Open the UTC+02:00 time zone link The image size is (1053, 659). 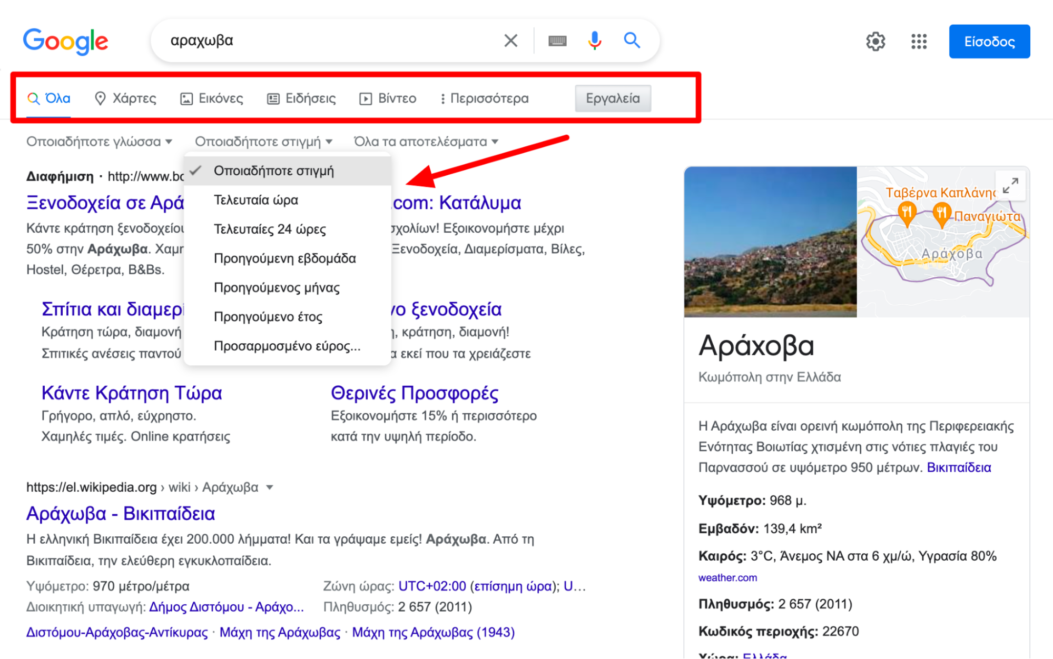pos(432,586)
